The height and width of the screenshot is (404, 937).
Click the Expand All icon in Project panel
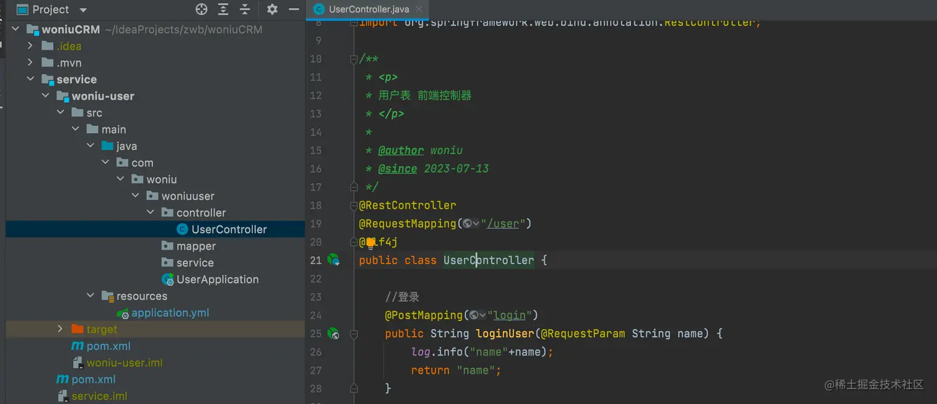pyautogui.click(x=223, y=9)
